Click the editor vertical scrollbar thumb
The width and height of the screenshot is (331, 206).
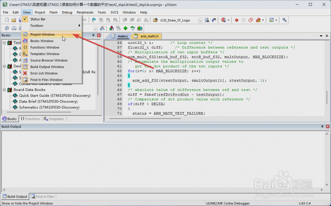coord(327,97)
